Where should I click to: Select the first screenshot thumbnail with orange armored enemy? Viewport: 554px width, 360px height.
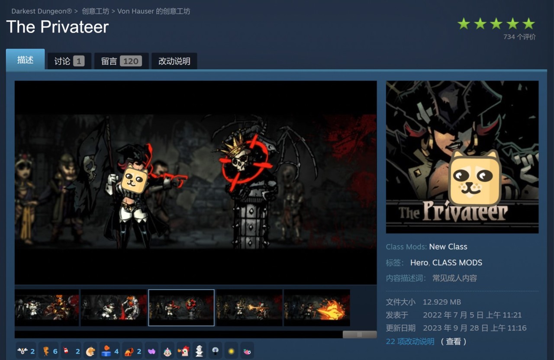[47, 308]
